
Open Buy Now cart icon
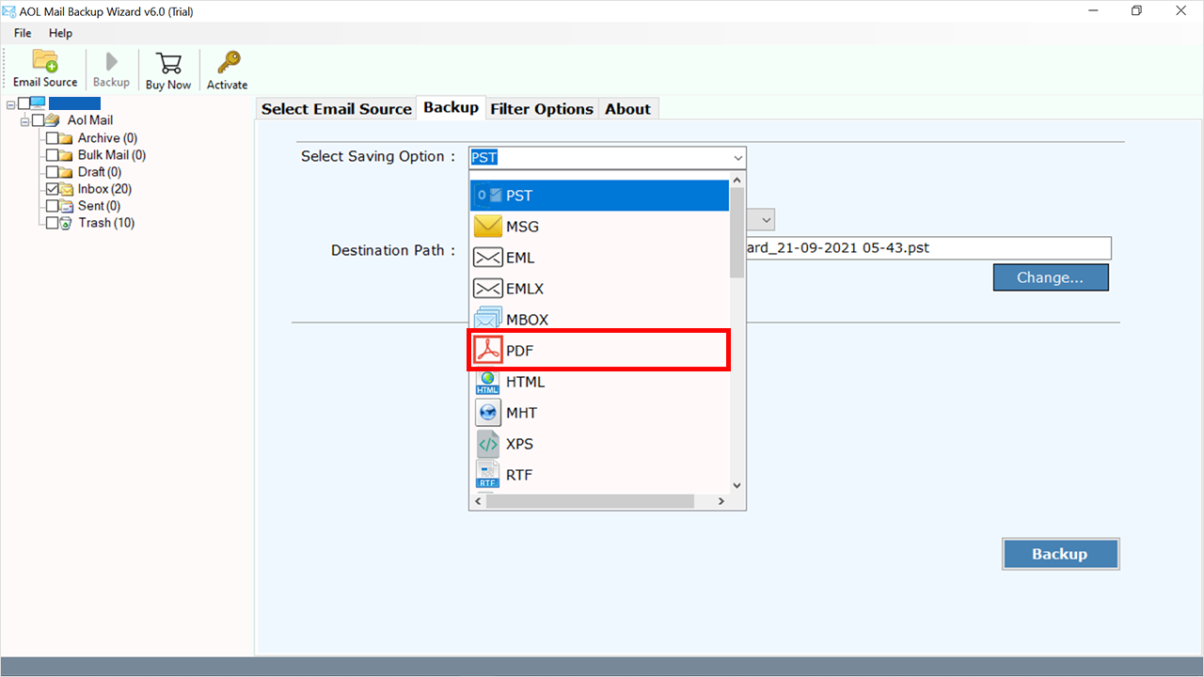click(x=168, y=62)
